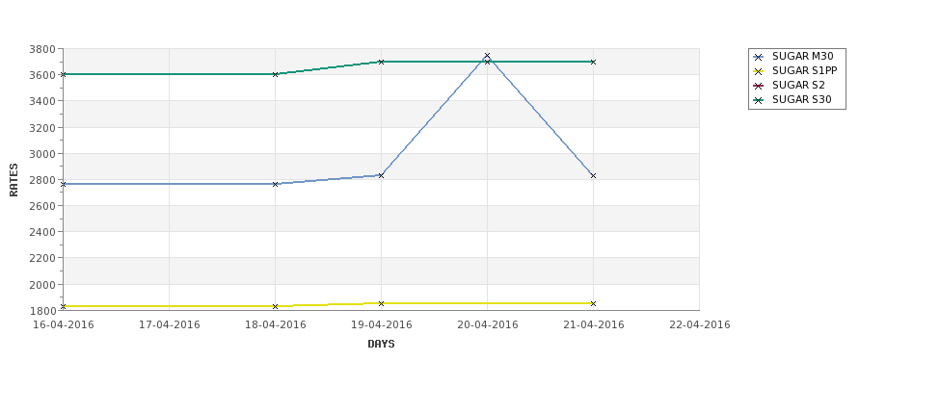Select SUGAR S1PP data point on 19-04-2016

[x=381, y=303]
